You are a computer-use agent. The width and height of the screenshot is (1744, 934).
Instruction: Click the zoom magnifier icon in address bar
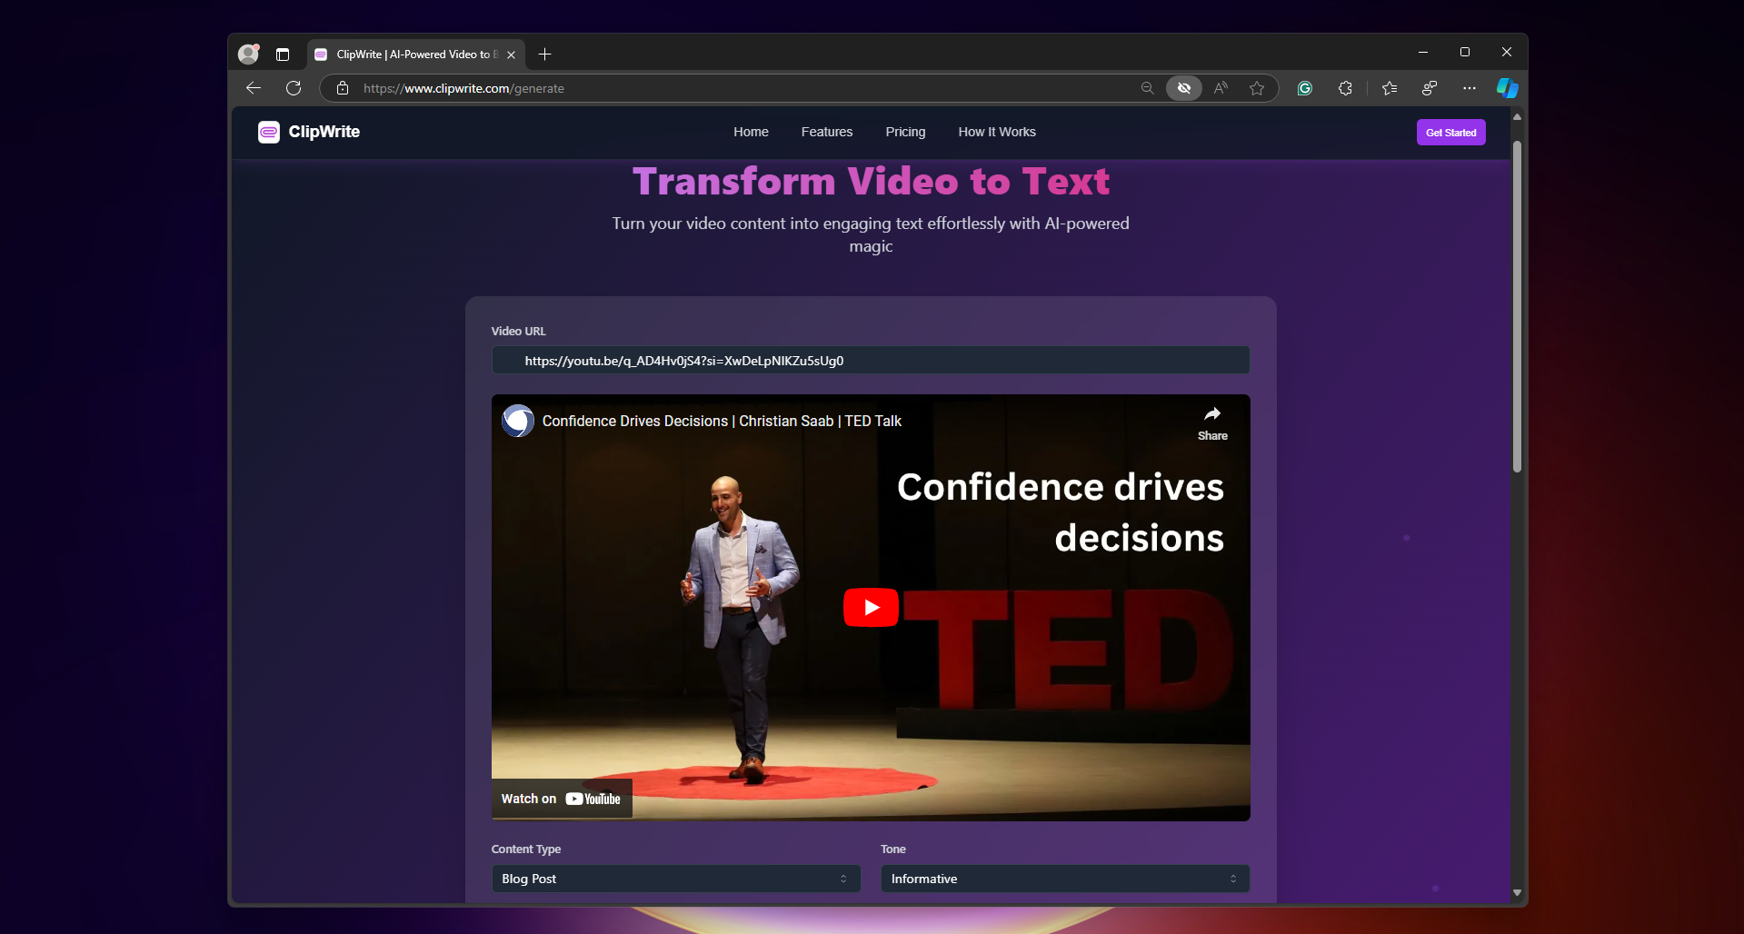click(1147, 88)
